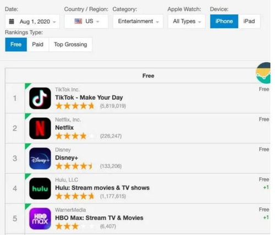275x235 pixels.
Task: Open the round chart widget icon
Action: coord(263,73)
